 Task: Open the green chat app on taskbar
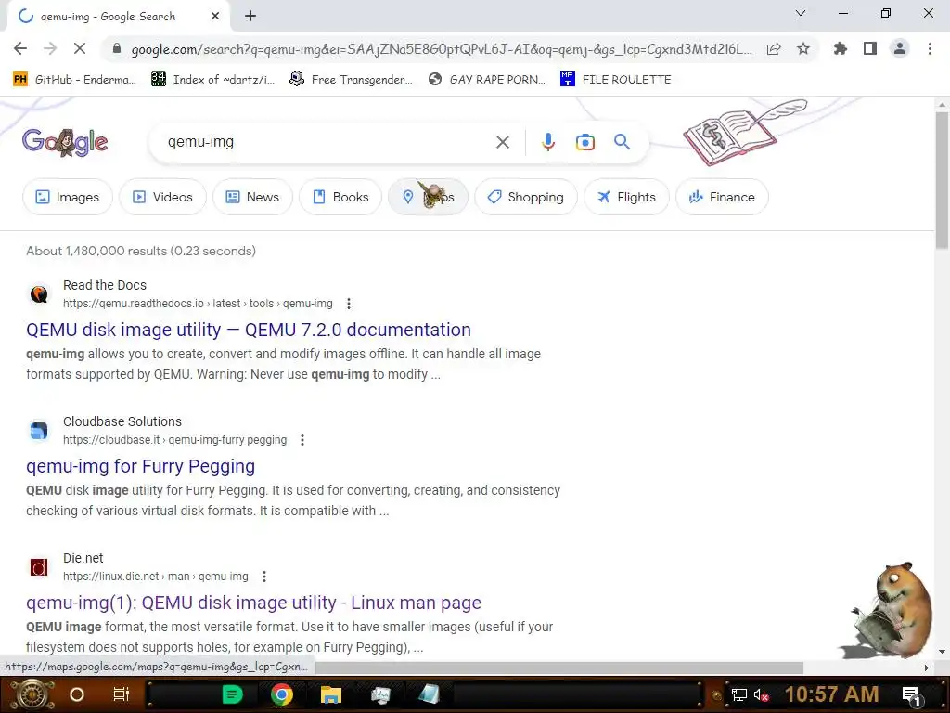pos(233,694)
